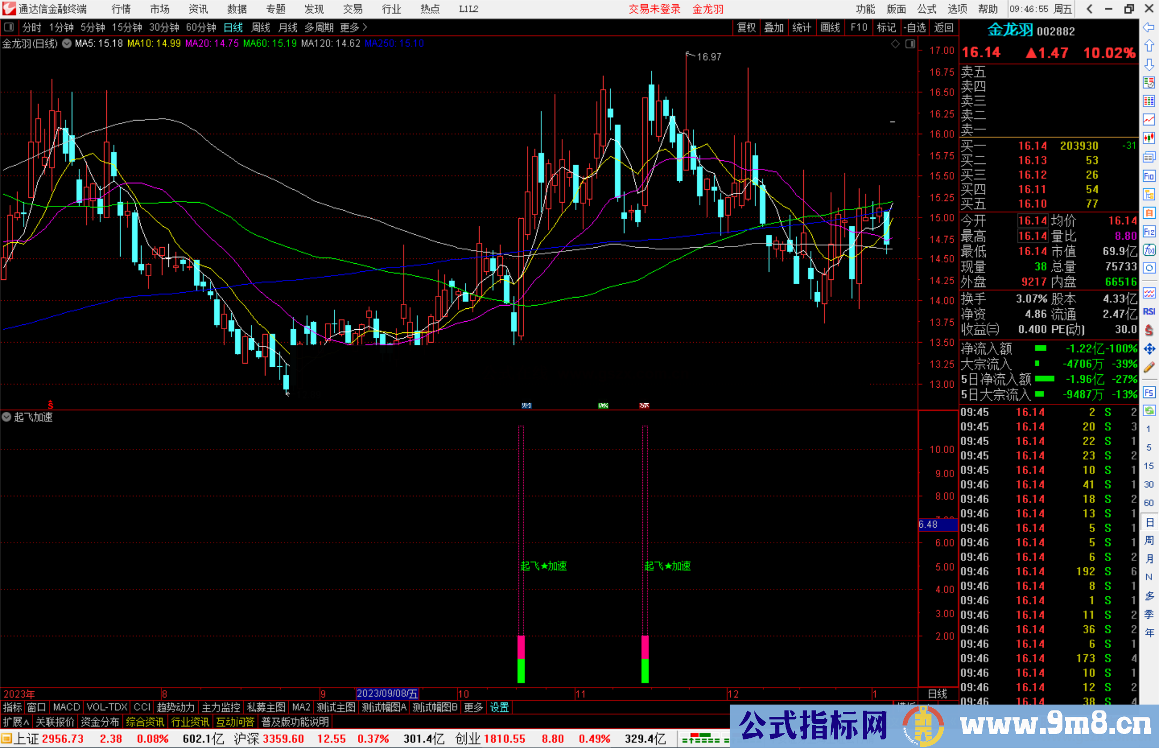The height and width of the screenshot is (748, 1159).
Task: Click the green refresh icon in sidebar
Action: [x=1148, y=411]
